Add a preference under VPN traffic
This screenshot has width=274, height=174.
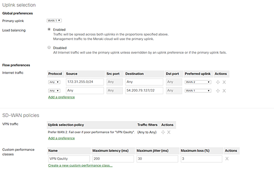61,138
